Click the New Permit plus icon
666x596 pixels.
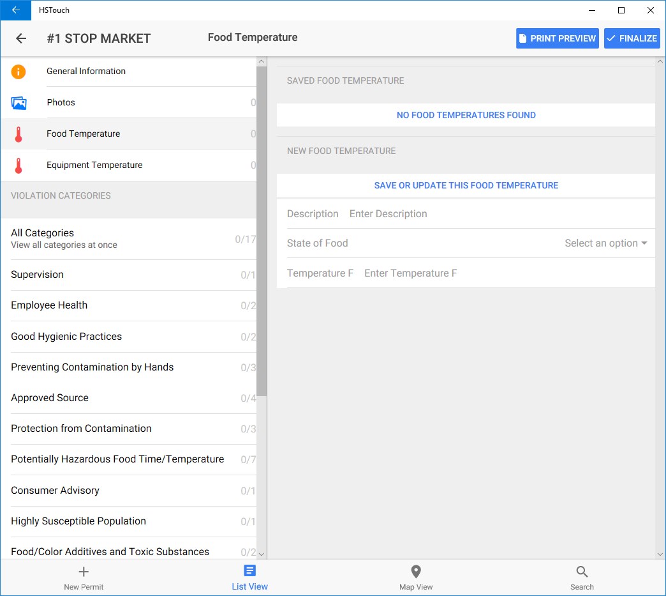click(x=84, y=571)
